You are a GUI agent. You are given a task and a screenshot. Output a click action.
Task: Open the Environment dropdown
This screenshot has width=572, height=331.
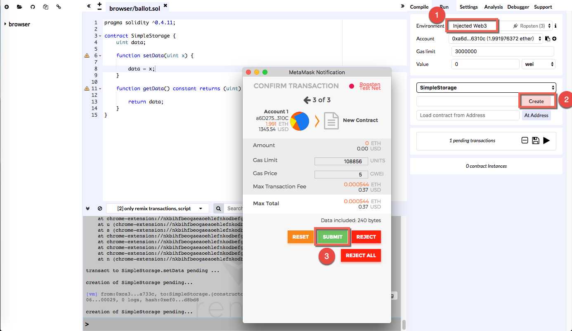coord(500,26)
